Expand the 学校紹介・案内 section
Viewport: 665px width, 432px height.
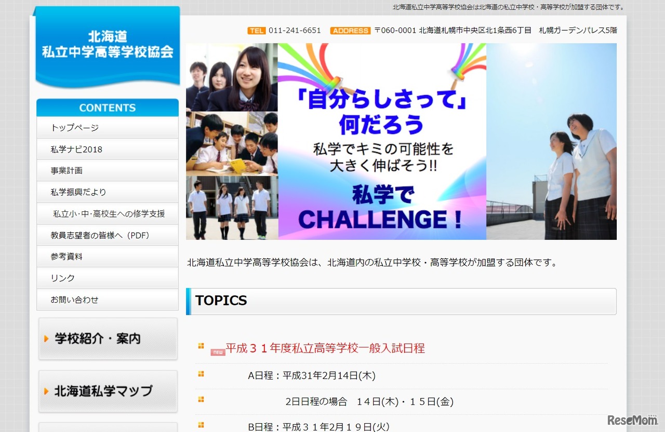click(108, 339)
